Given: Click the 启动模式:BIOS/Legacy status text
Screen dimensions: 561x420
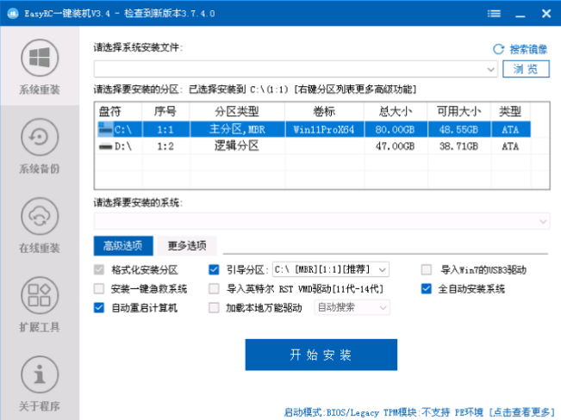Looking at the screenshot, I should click(x=332, y=412).
